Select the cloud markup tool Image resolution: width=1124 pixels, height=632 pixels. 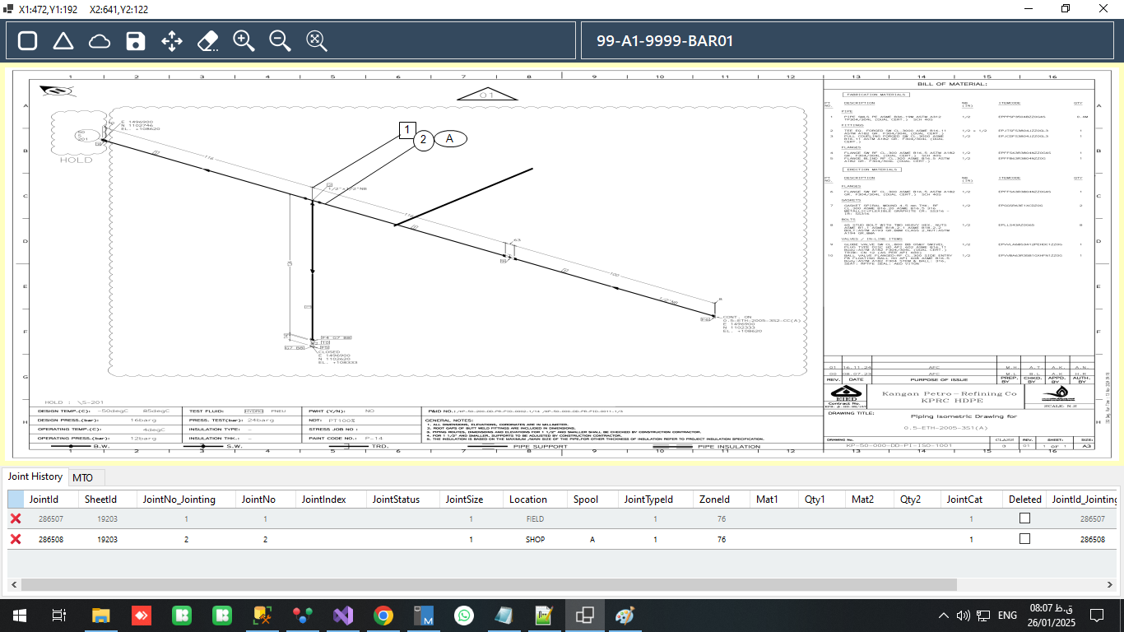click(100, 40)
